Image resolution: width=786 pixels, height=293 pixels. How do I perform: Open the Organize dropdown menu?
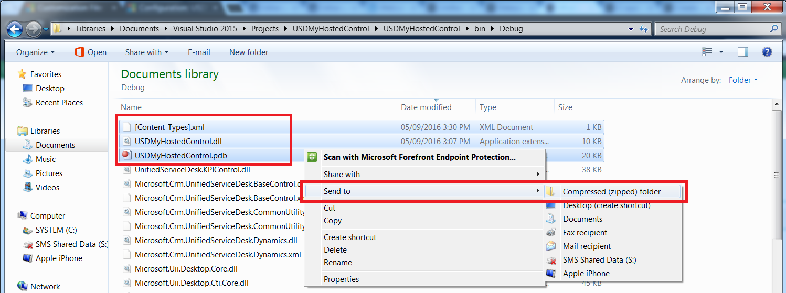35,52
